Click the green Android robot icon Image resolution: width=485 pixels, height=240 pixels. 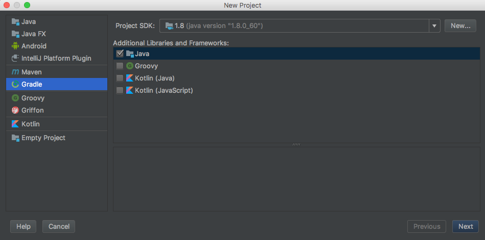[15, 46]
